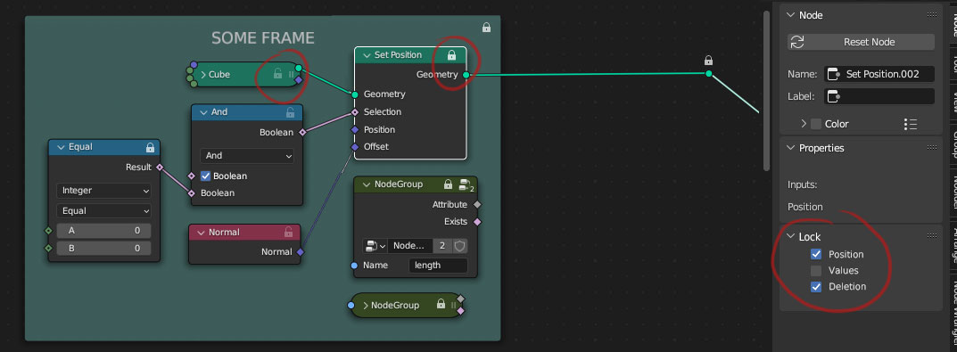Click the Normal output socket
957x352 pixels.
coord(301,252)
